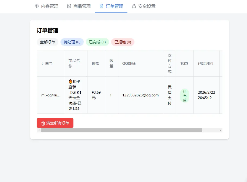This screenshot has width=247, height=182.
Task: Click the document icon on 订单管理 tab
Action: click(101, 6)
